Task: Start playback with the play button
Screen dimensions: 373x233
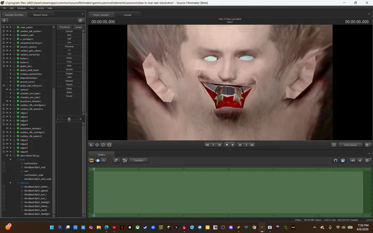Action: pyautogui.click(x=233, y=145)
